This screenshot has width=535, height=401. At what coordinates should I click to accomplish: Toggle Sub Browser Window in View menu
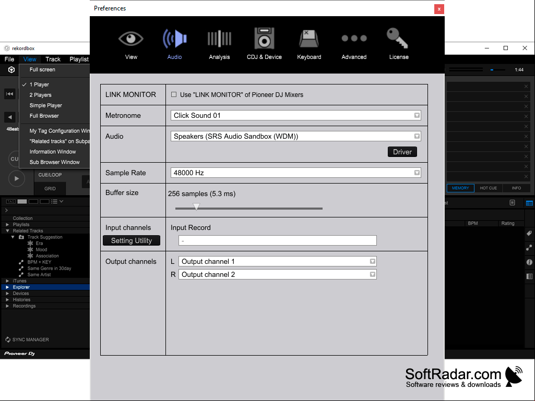[x=55, y=162]
